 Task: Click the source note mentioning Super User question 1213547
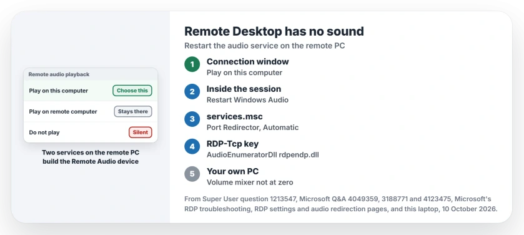click(x=341, y=204)
